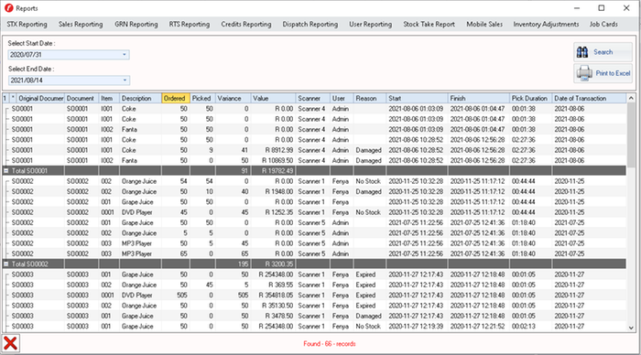Select the value cell R 10869.50

coord(273,160)
